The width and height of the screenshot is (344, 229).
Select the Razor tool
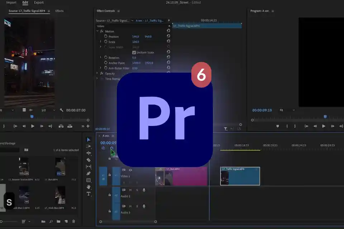click(x=89, y=160)
